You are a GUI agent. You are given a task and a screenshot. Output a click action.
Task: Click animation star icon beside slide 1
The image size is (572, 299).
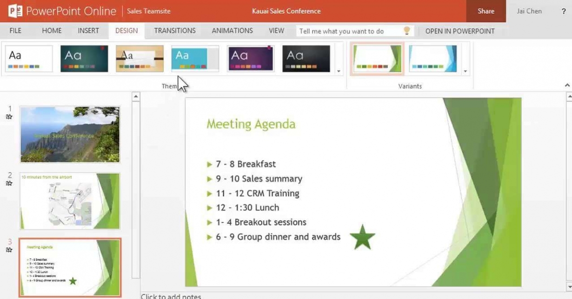pyautogui.click(x=9, y=117)
